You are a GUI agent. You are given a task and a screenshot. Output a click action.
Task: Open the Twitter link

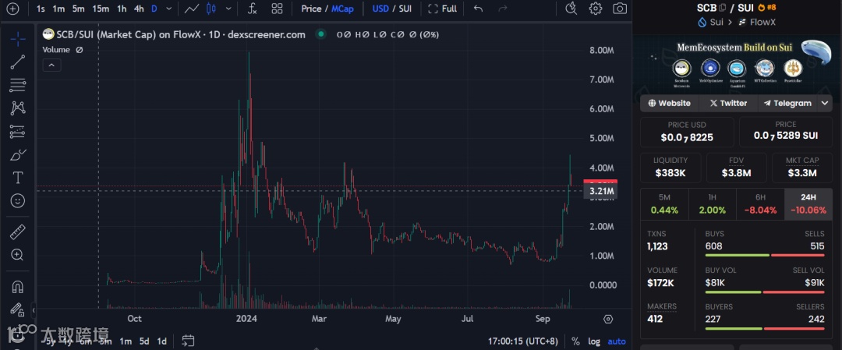(727, 103)
